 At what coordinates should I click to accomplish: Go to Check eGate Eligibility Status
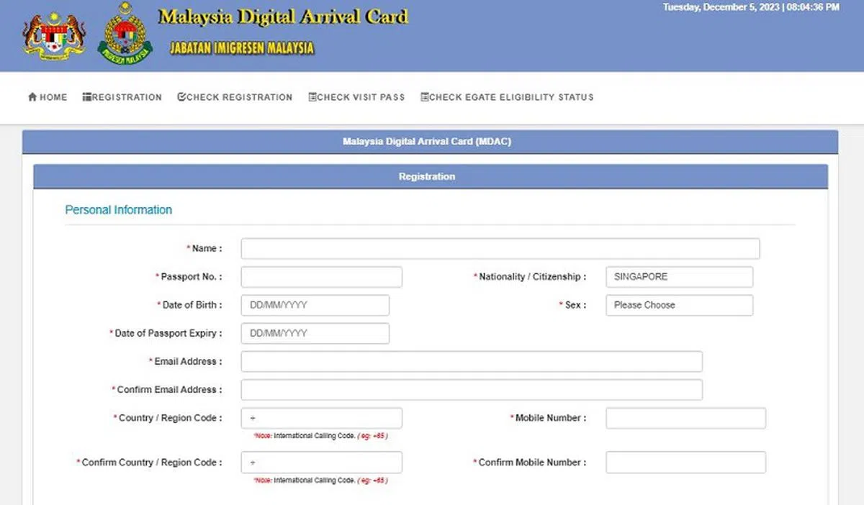[x=511, y=97]
